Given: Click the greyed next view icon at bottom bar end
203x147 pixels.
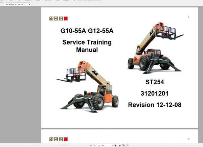Looking at the screenshot, I should [x=128, y=146].
